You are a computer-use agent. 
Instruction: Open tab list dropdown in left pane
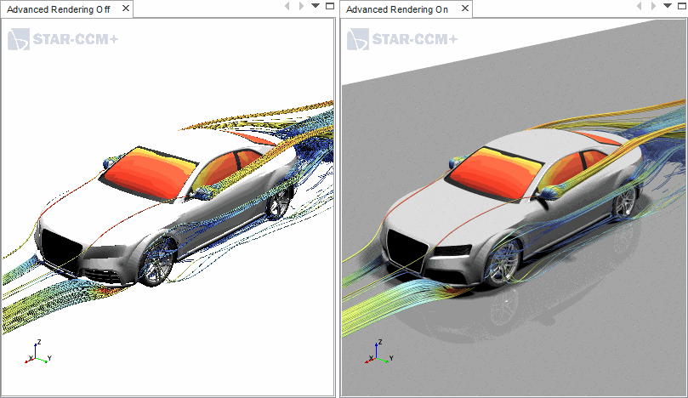[x=316, y=6]
